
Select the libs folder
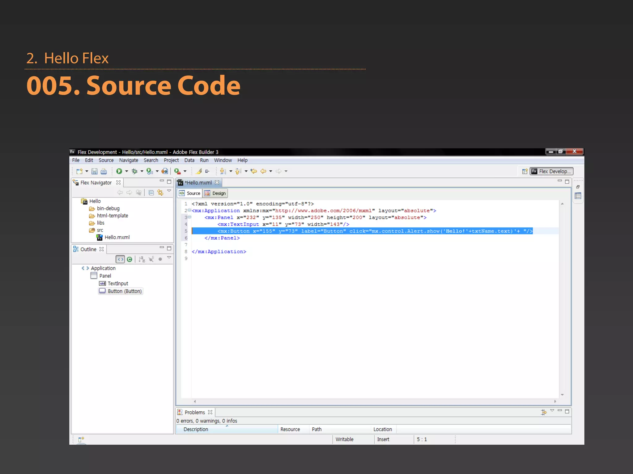pyautogui.click(x=97, y=223)
